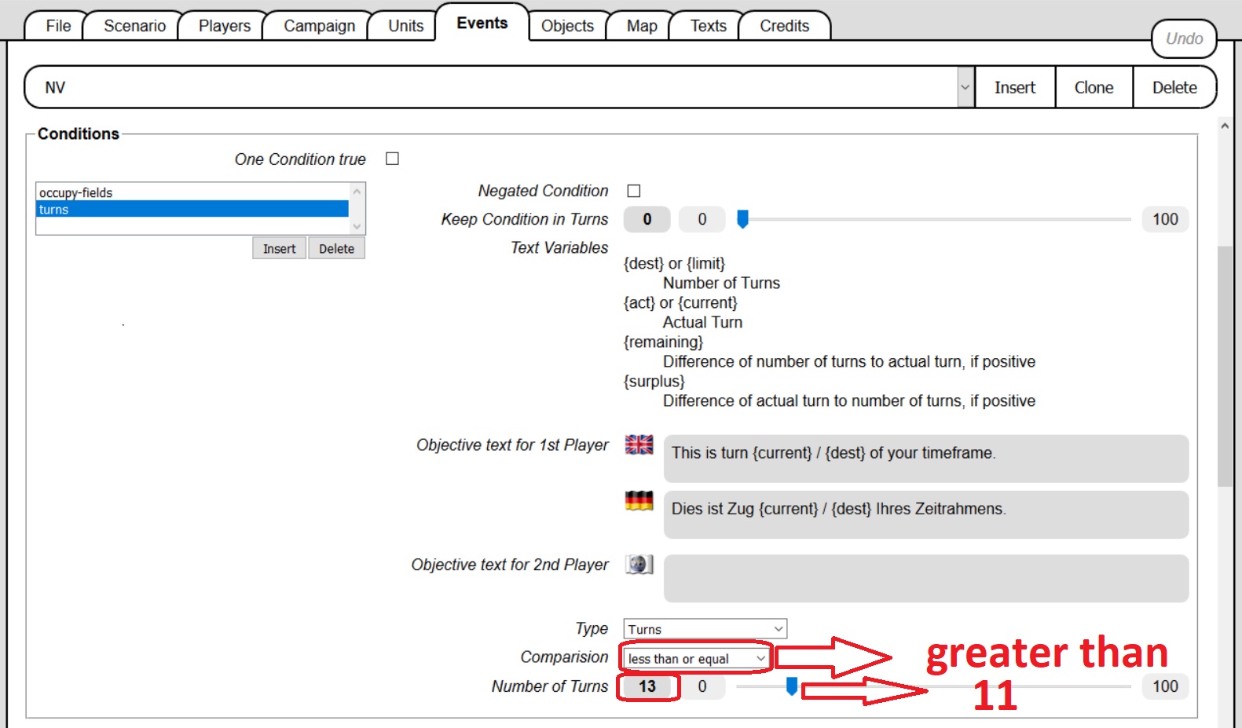The image size is (1242, 728).
Task: Edit the German objective text field
Action: tap(925, 514)
